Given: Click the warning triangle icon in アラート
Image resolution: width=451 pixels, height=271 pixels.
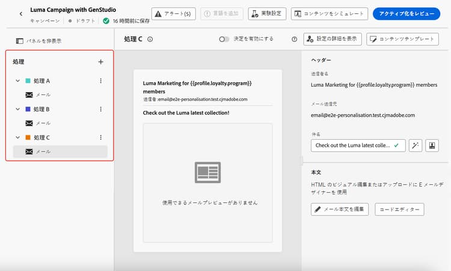Looking at the screenshot, I should [x=158, y=14].
